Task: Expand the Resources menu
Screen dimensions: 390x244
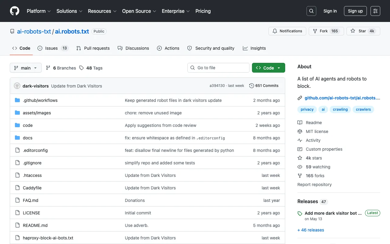Action: [x=102, y=11]
